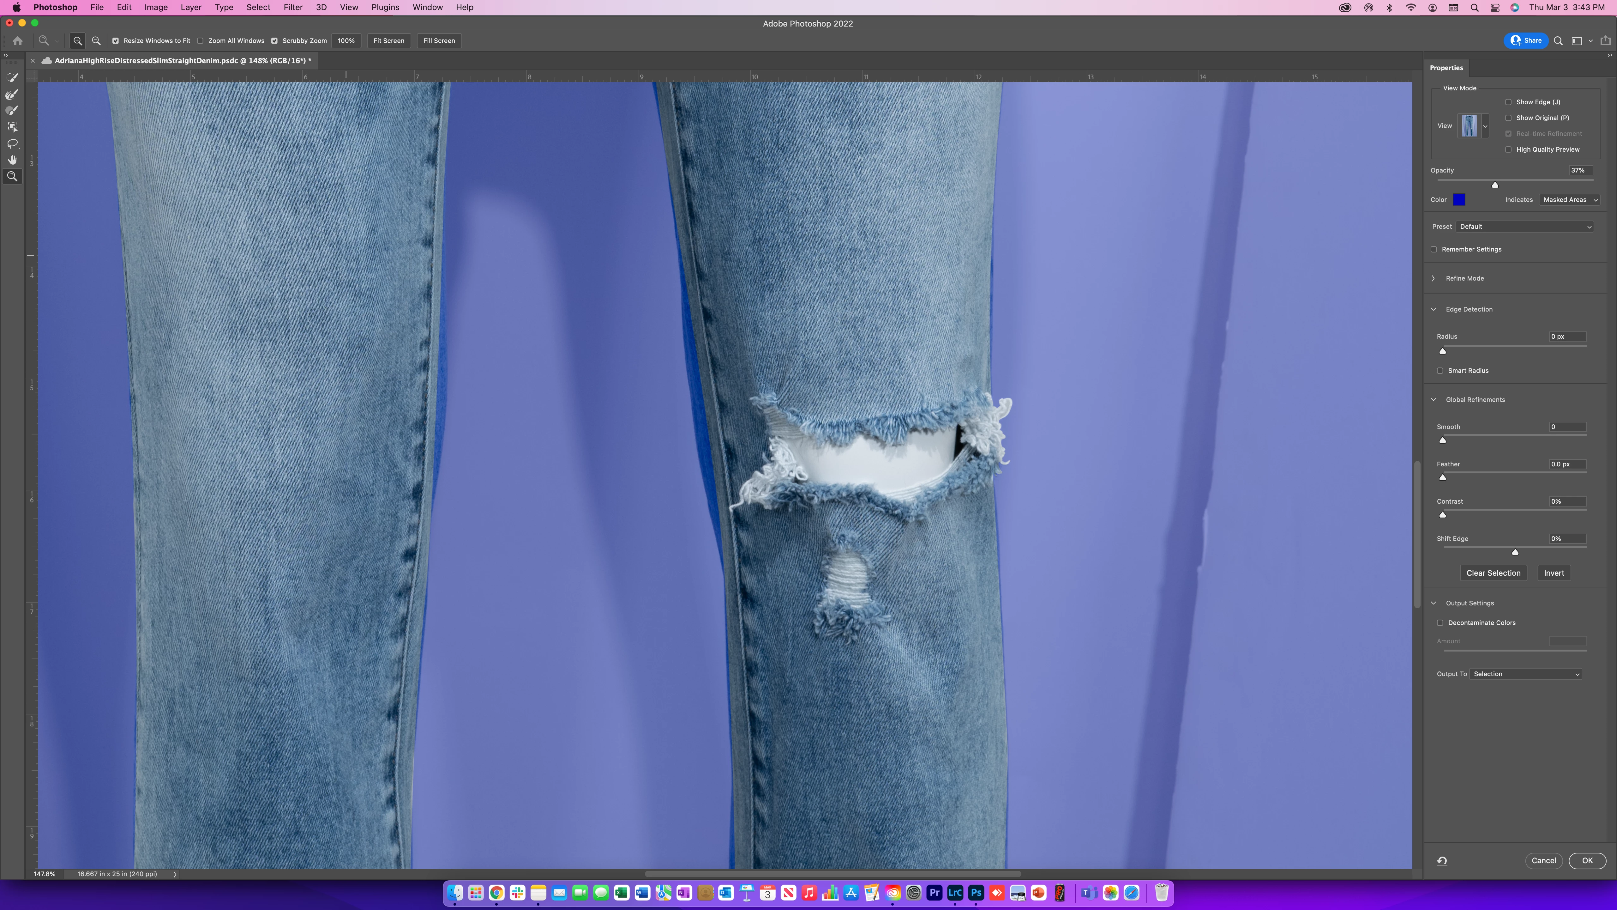Enable the Show Edge checkbox
Viewport: 1617px width, 910px height.
tap(1508, 102)
